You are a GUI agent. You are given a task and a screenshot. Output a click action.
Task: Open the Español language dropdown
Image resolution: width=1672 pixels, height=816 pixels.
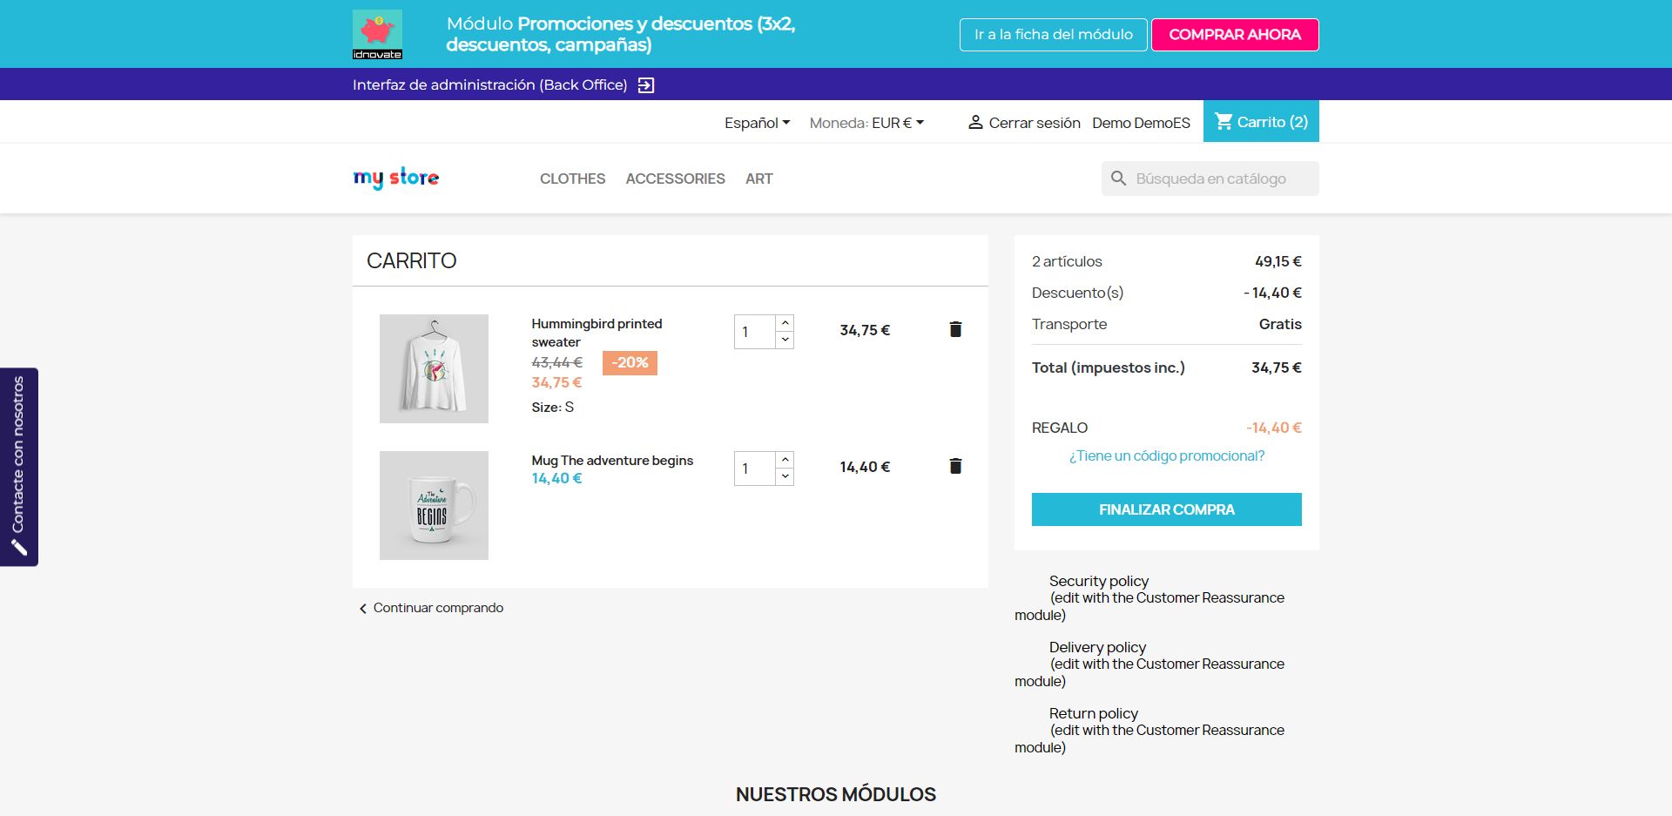point(757,123)
